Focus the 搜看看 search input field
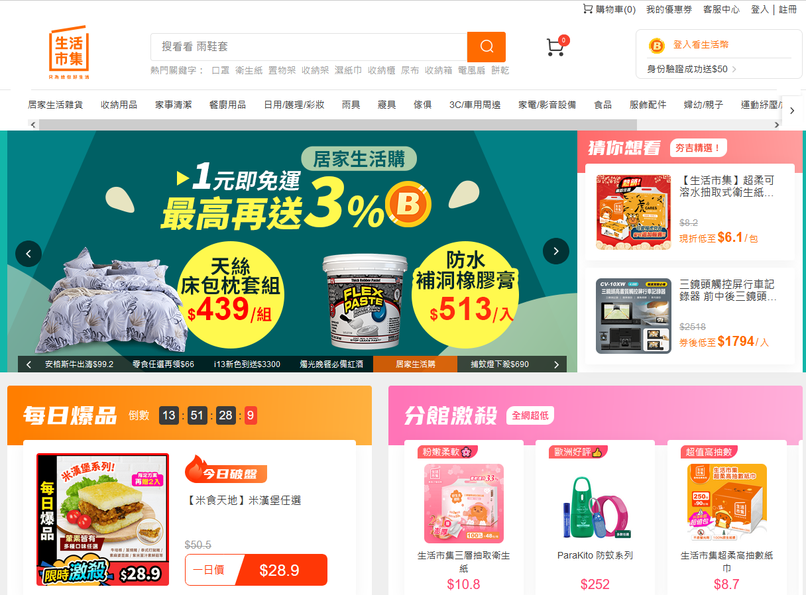 point(309,46)
